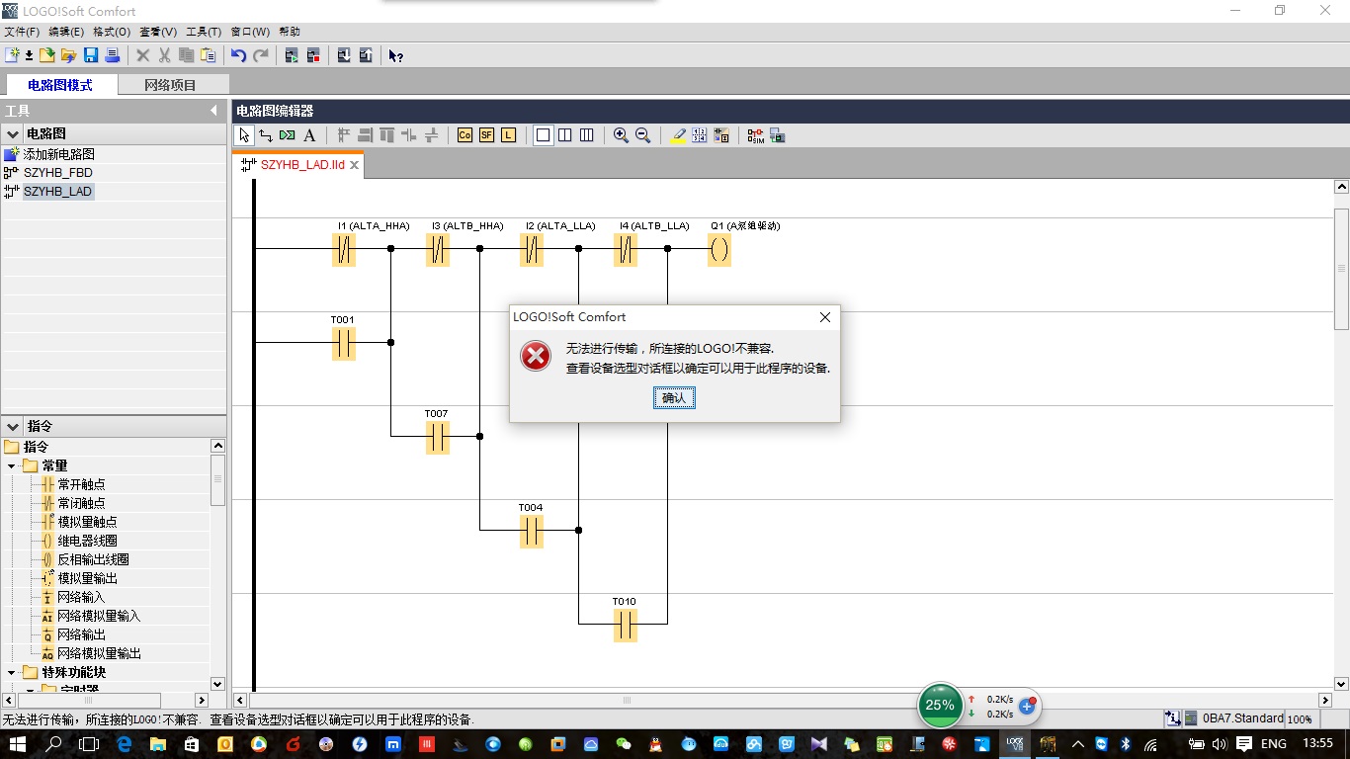Open the Constants (Co) block list
The height and width of the screenshot is (759, 1350).
coord(464,135)
